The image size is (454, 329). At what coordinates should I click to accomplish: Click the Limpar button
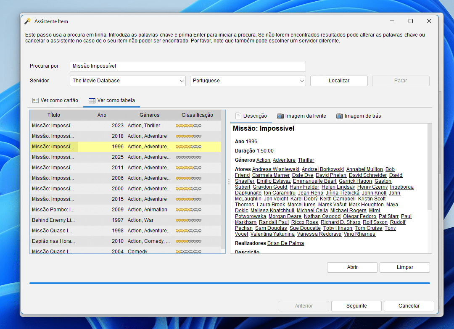coord(404,267)
